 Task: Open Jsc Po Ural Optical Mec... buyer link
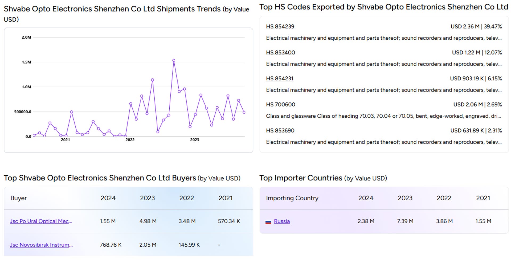point(41,221)
